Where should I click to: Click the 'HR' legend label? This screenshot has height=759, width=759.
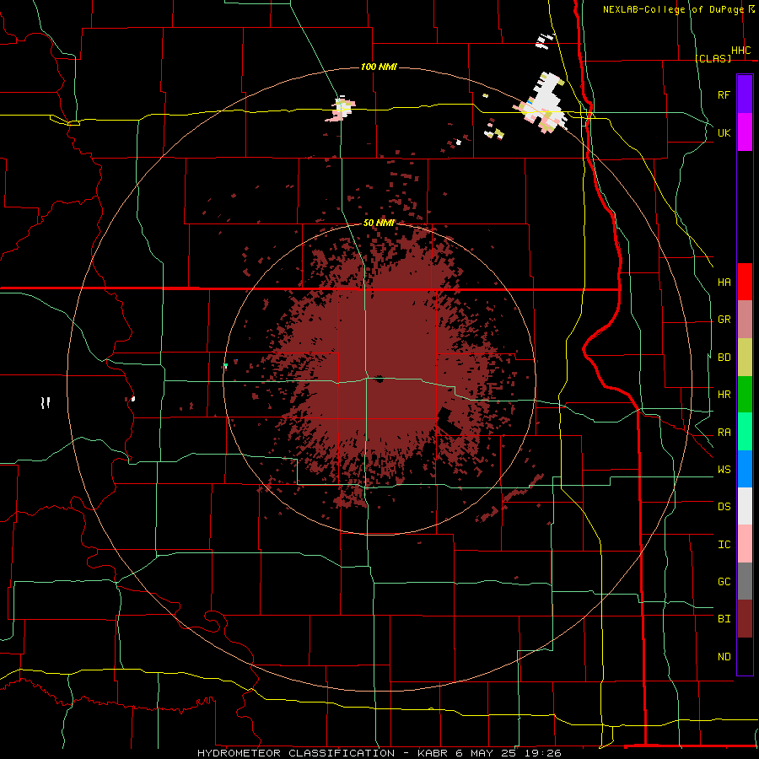point(724,395)
